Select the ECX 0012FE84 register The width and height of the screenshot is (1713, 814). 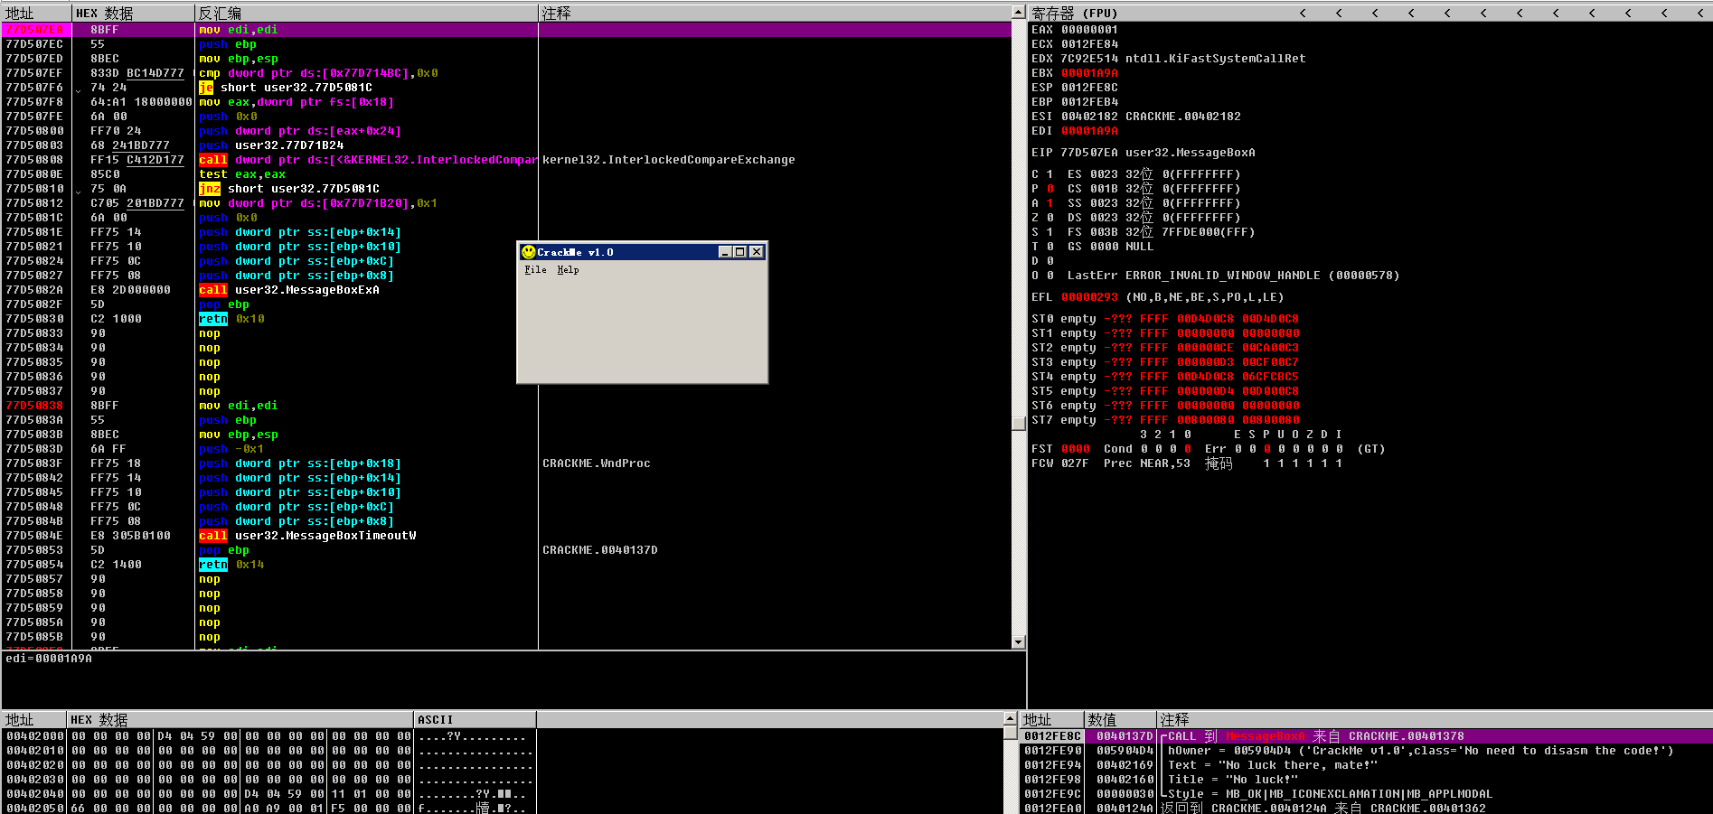1075,44
